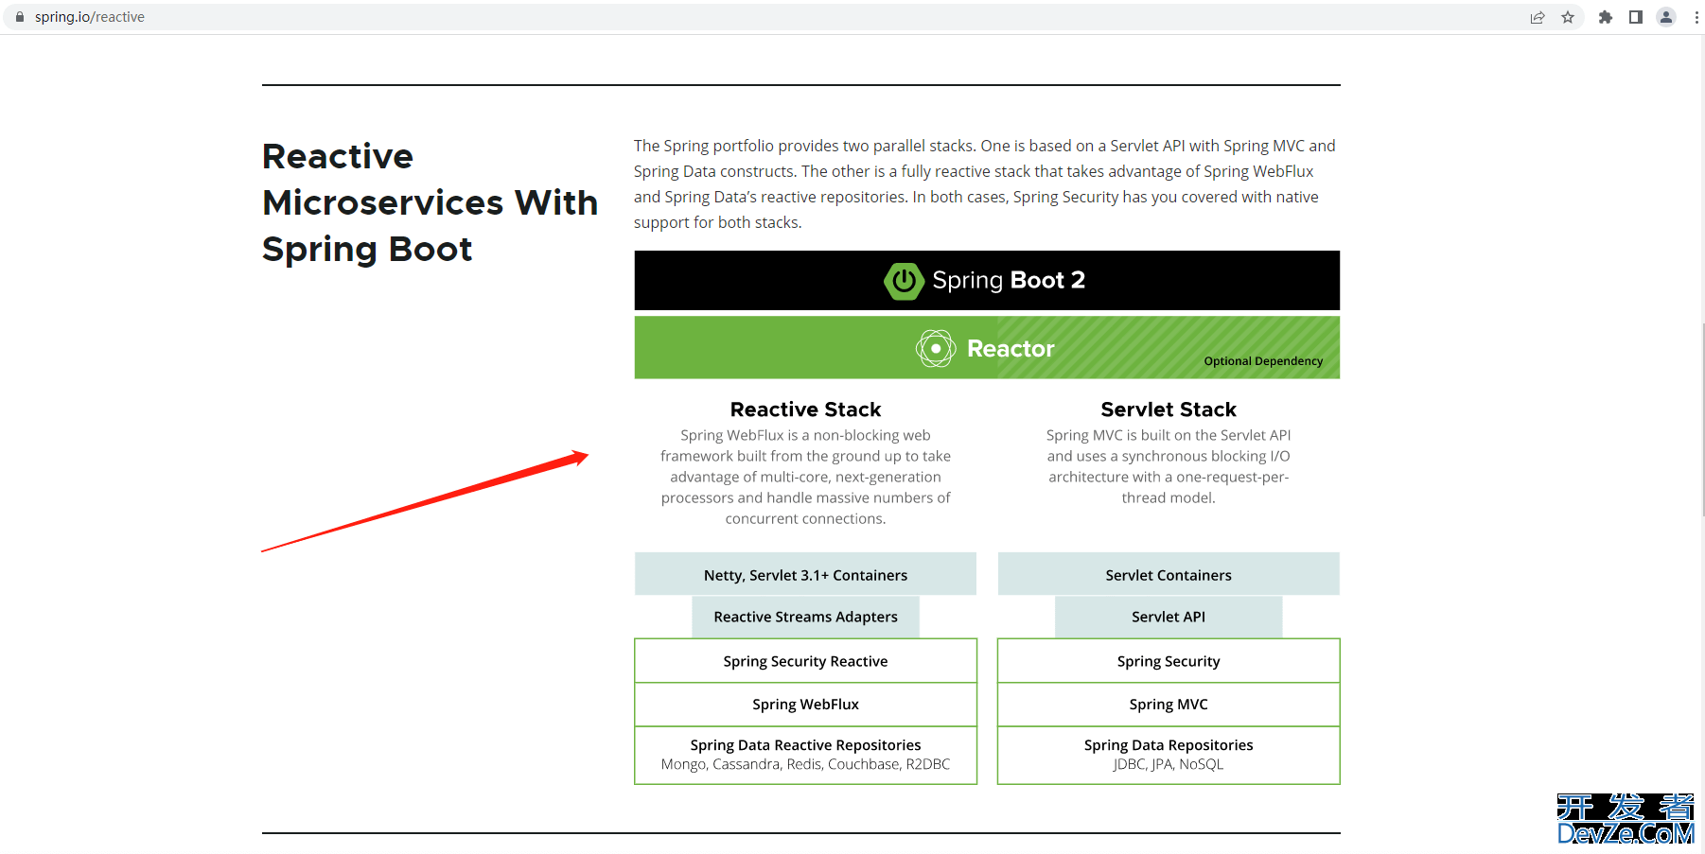The image size is (1705, 854).
Task: Select the Reactive Streams Adapters box
Action: pyautogui.click(x=805, y=617)
